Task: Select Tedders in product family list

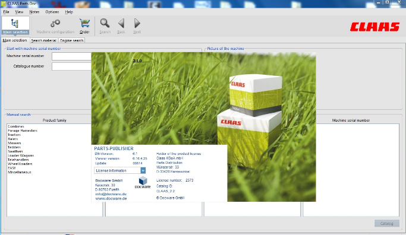Action: pyautogui.click(x=14, y=147)
